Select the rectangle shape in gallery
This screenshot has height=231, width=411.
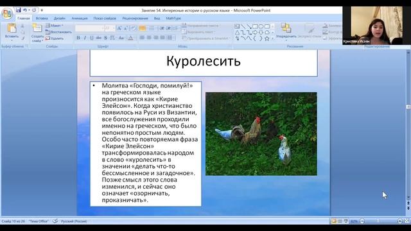click(x=255, y=26)
